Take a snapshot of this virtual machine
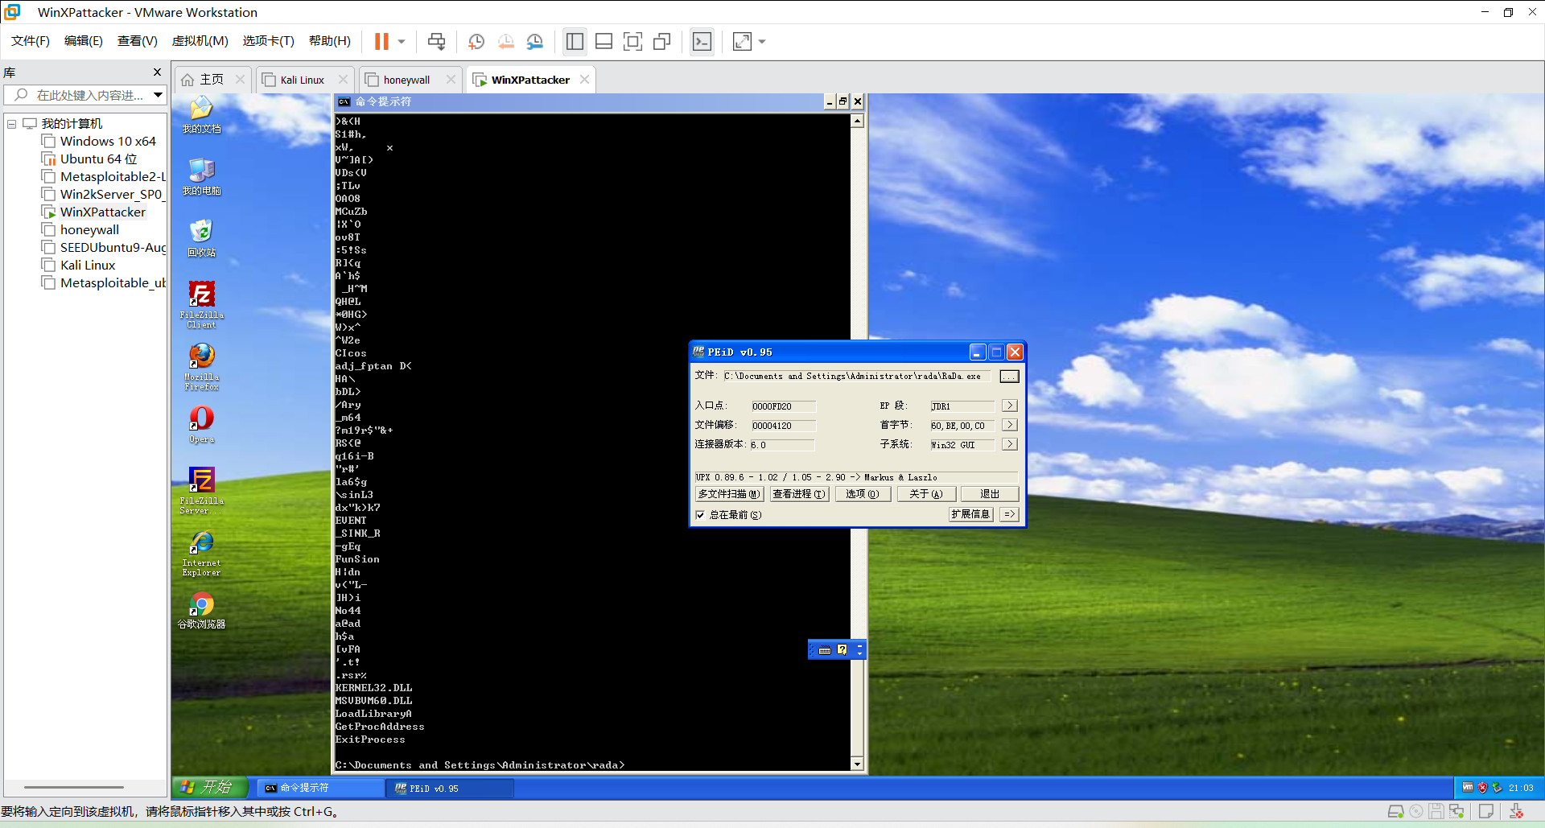 [x=476, y=41]
